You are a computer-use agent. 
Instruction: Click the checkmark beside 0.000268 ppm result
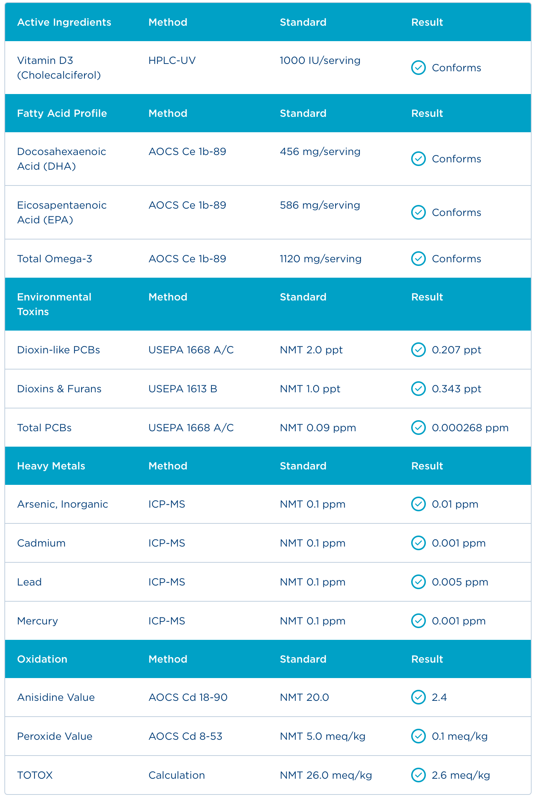(418, 428)
